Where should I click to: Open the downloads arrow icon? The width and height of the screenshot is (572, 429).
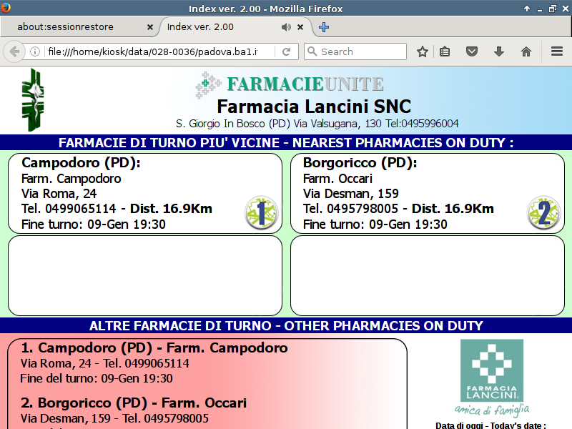[x=499, y=51]
